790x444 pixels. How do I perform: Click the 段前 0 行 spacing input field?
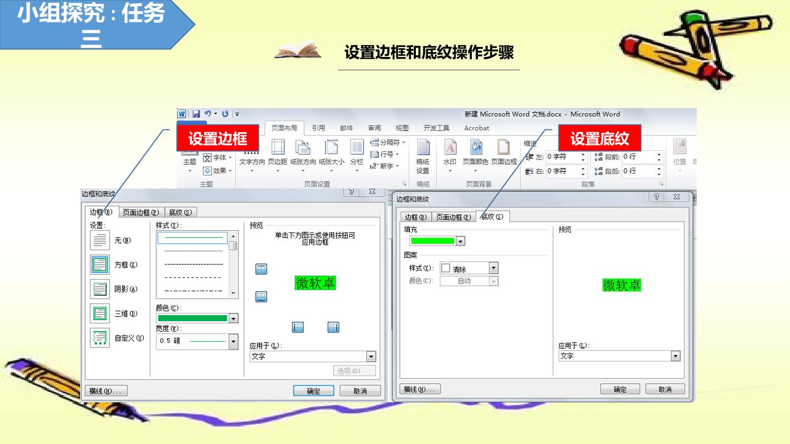click(x=639, y=157)
